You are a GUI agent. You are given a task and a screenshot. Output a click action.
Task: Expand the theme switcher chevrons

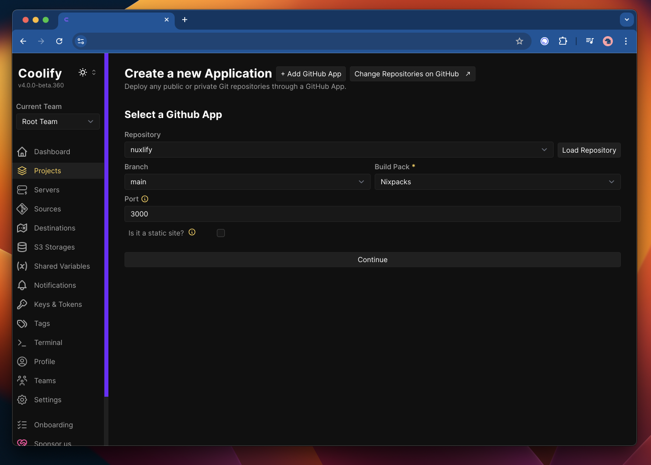94,72
